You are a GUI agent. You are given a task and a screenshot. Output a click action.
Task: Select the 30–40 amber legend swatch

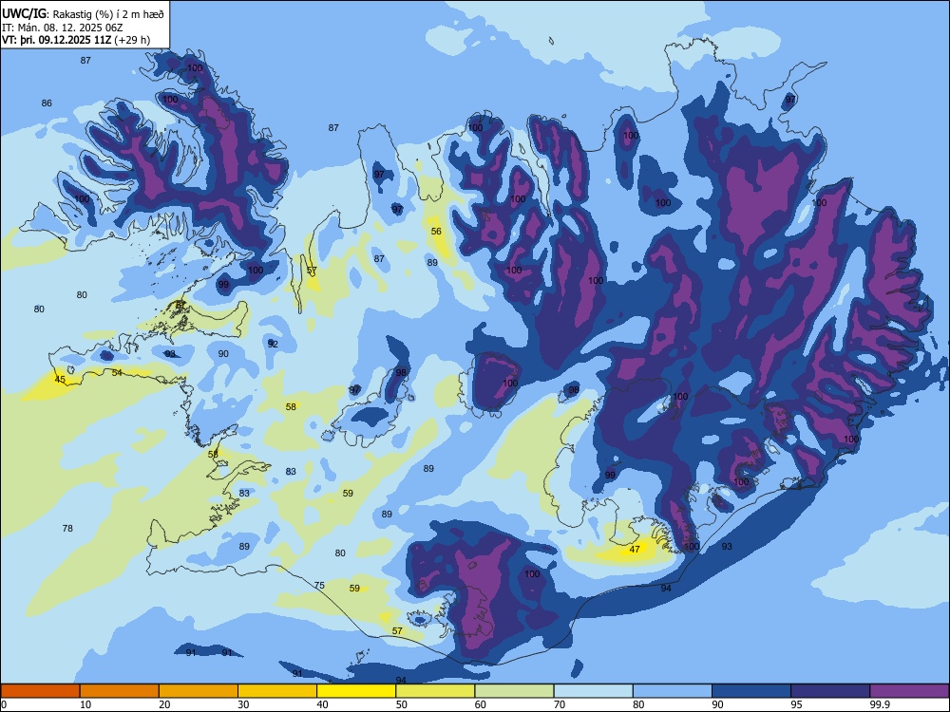(277, 691)
